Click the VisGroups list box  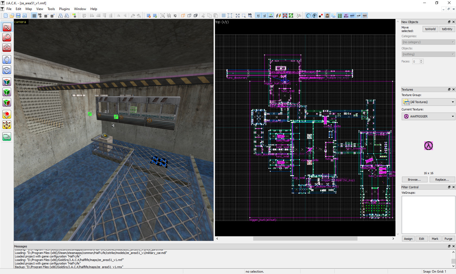click(x=429, y=215)
